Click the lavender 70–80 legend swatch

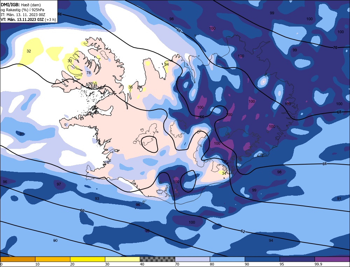pyautogui.click(x=192, y=259)
